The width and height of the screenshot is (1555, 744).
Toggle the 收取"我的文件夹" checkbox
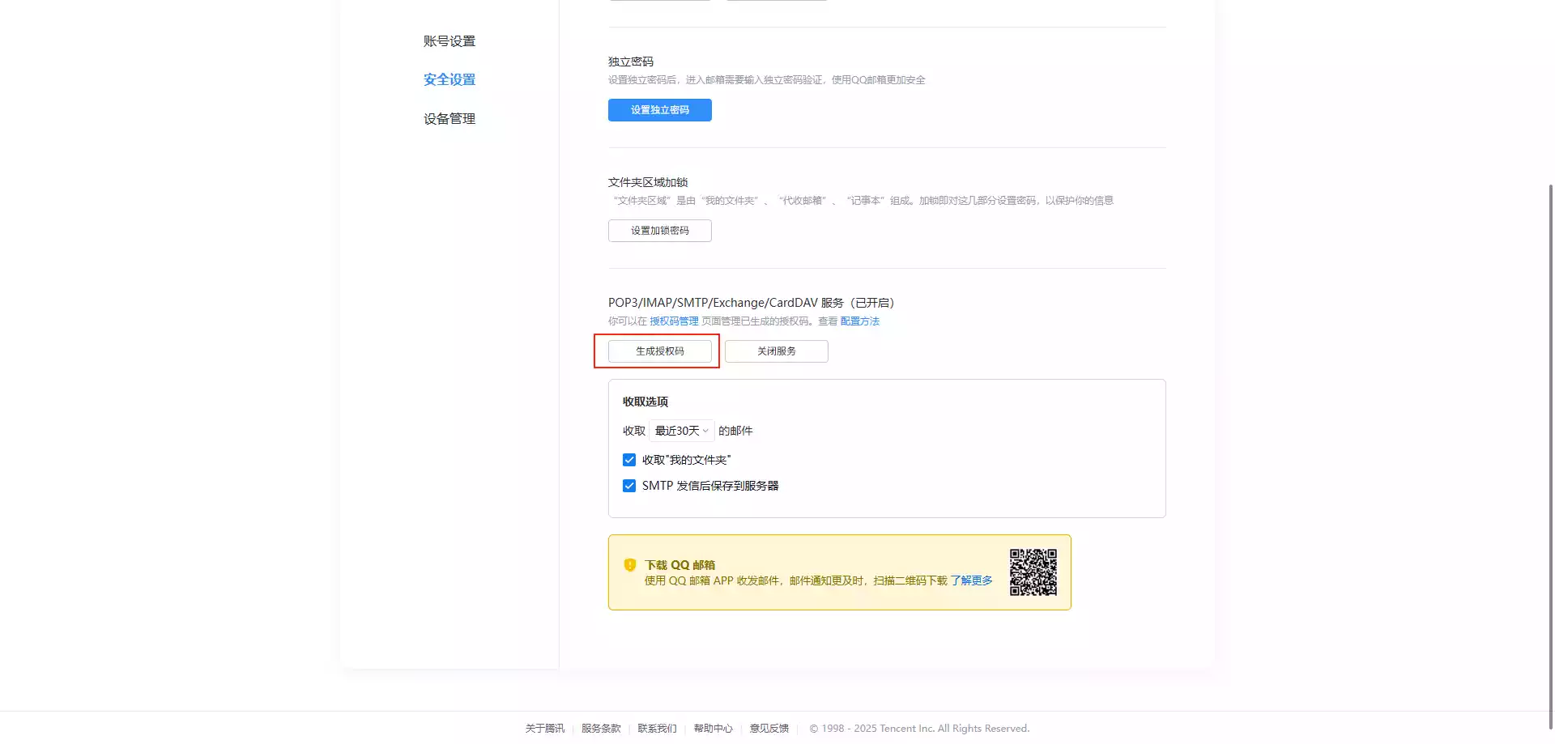pyautogui.click(x=629, y=460)
